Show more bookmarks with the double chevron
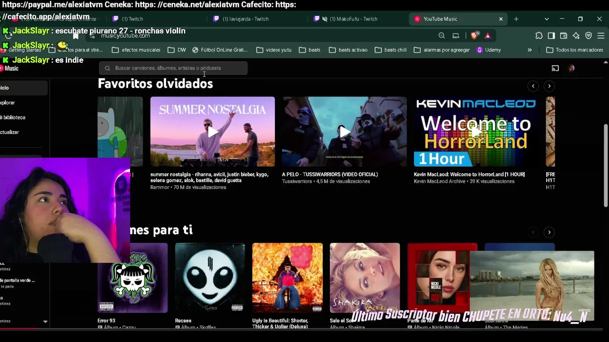609x342 pixels. click(x=530, y=50)
